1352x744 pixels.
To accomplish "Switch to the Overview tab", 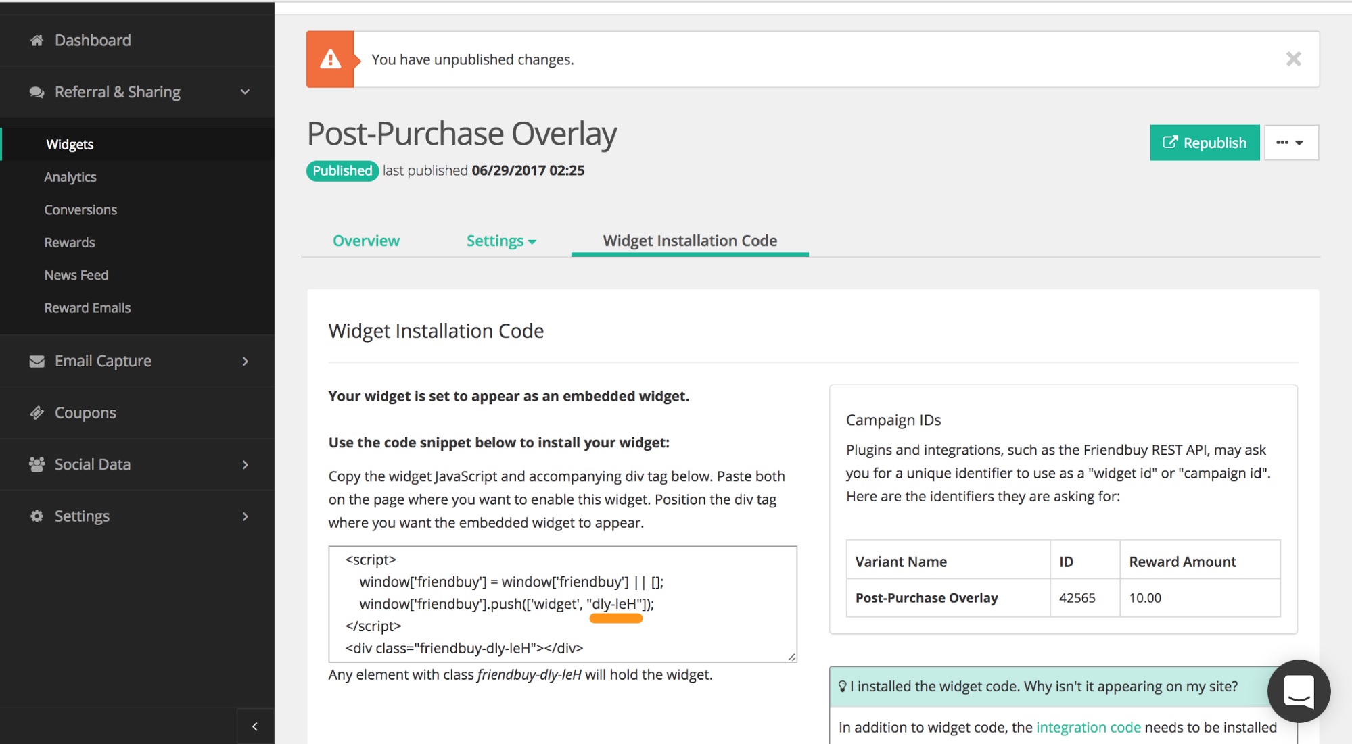I will [366, 241].
